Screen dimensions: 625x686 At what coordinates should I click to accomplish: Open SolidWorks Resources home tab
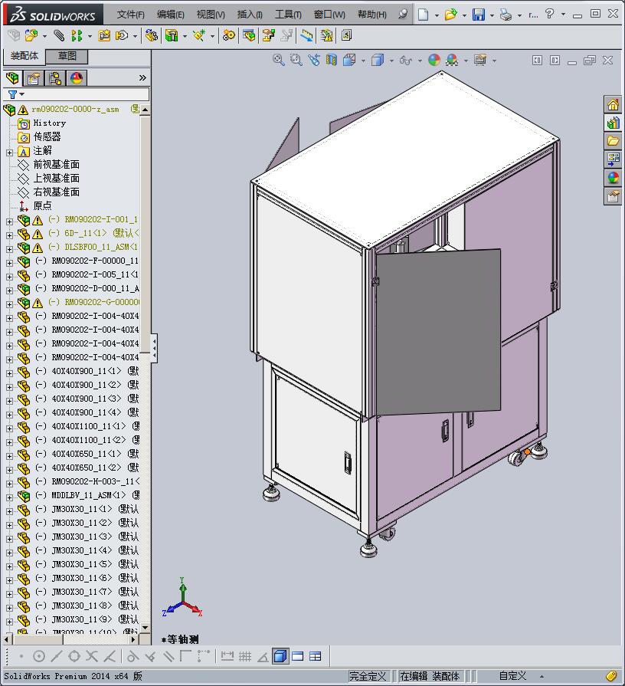click(613, 104)
